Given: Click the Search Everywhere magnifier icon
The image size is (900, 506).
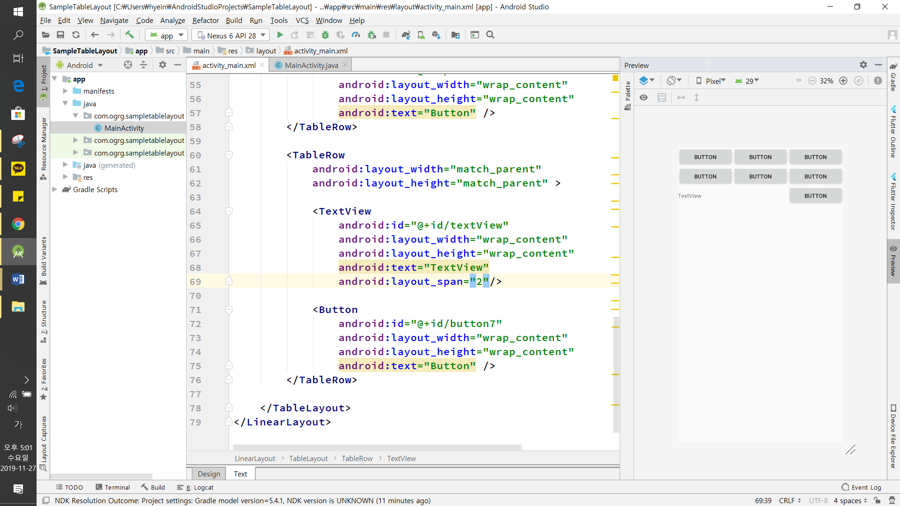Looking at the screenshot, I should (x=490, y=35).
